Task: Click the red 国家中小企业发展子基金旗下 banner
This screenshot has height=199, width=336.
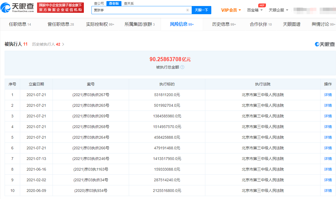Action: point(60,7)
